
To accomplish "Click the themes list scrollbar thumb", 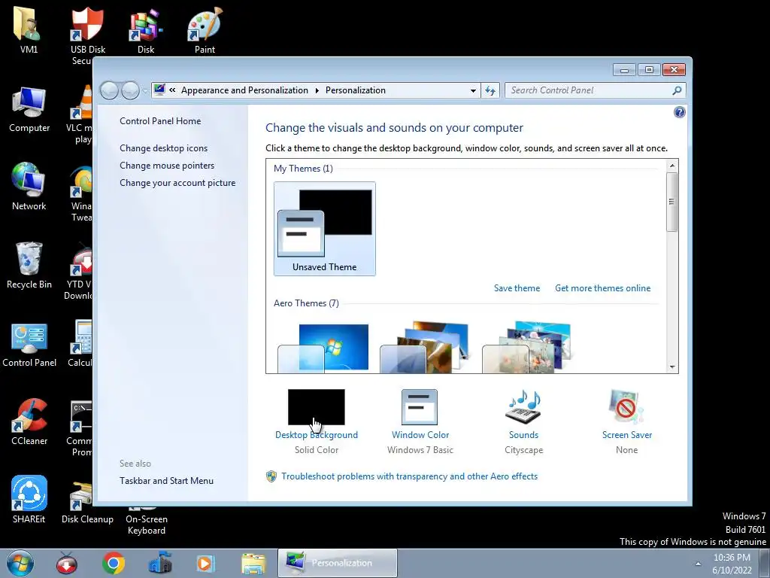I will pos(672,202).
